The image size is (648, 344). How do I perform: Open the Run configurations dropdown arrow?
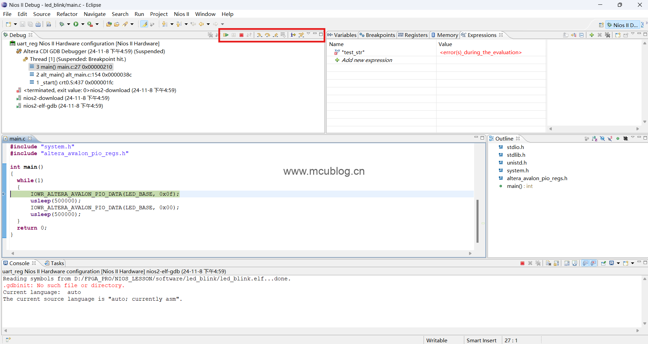tap(83, 24)
